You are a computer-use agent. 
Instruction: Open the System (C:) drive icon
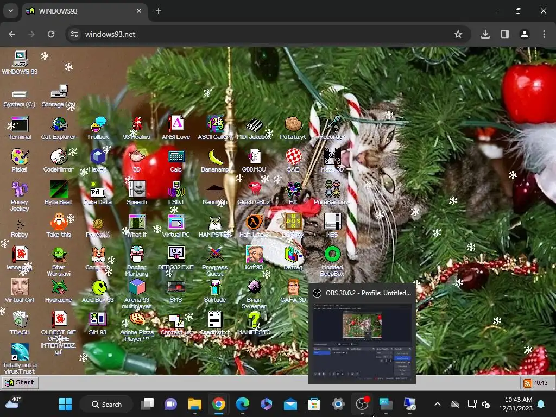pyautogui.click(x=20, y=94)
